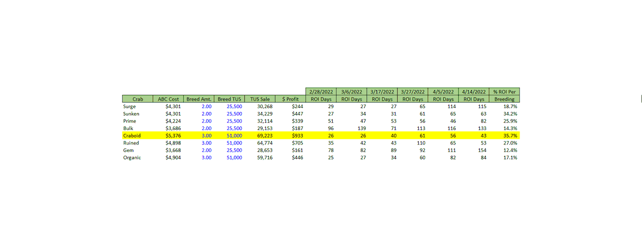This screenshot has height=234, width=642.
Task: Click Craboid's ROI percentage 35.7%
Action: pos(510,136)
